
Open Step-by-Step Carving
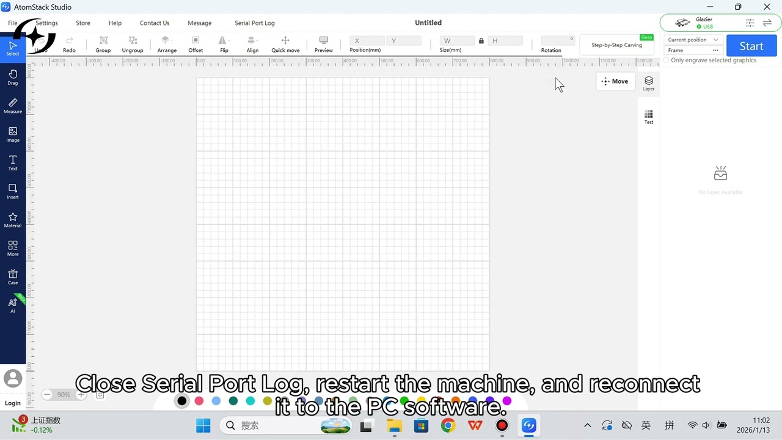click(616, 45)
